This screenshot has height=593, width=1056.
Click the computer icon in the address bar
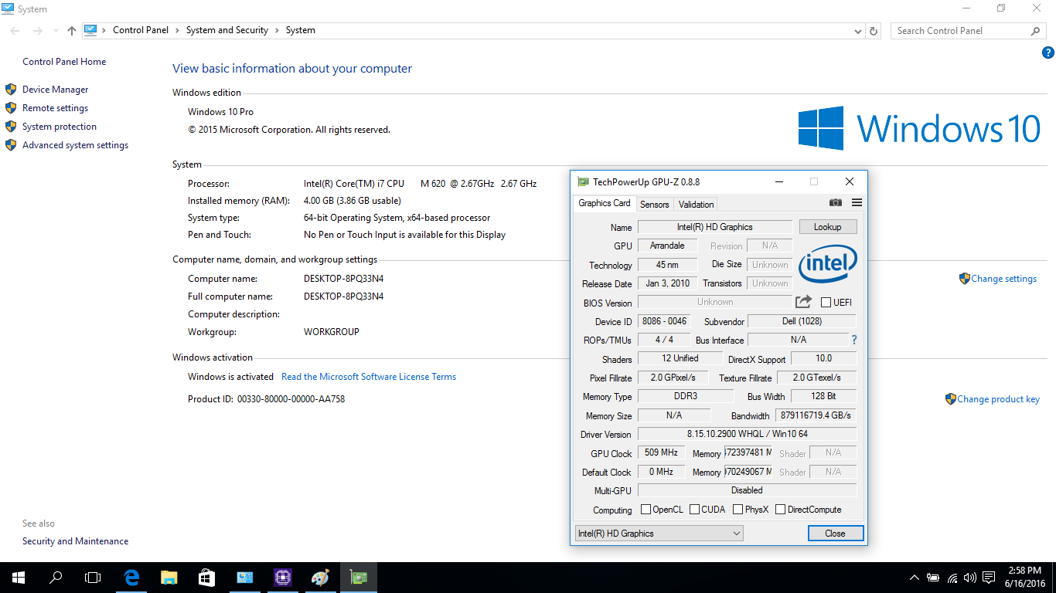tap(90, 30)
